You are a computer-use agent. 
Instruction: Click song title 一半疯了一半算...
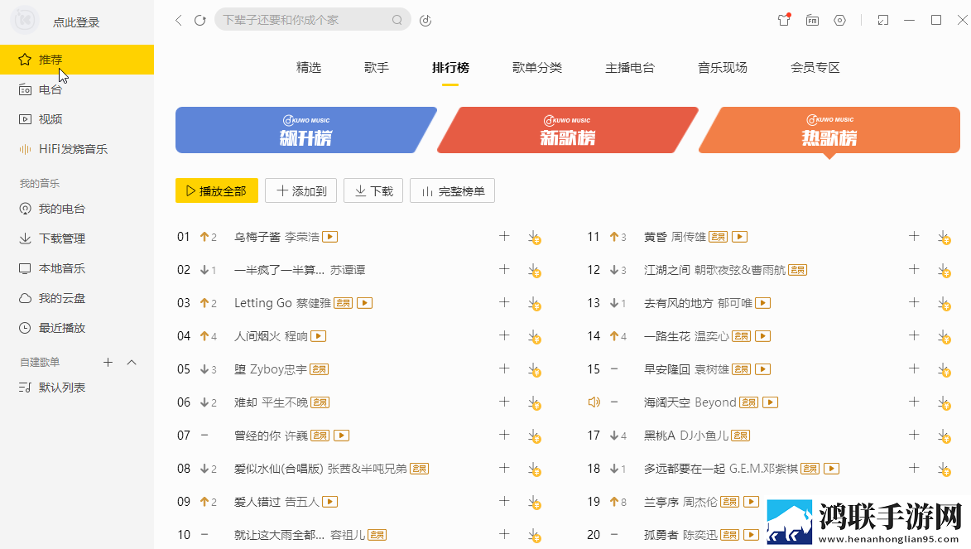point(279,270)
